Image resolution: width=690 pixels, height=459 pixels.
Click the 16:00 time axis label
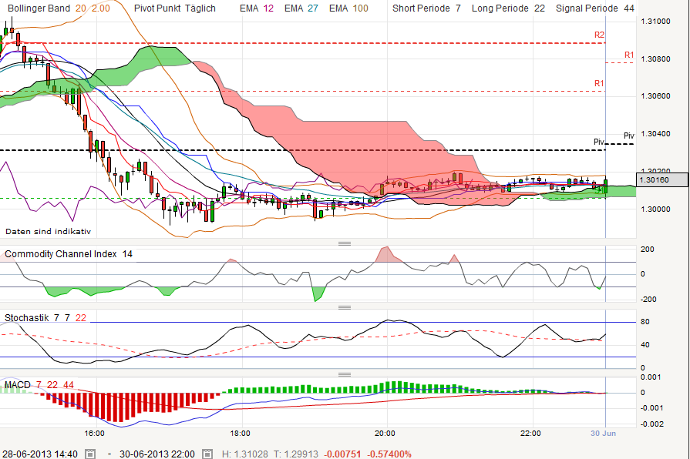(x=94, y=434)
